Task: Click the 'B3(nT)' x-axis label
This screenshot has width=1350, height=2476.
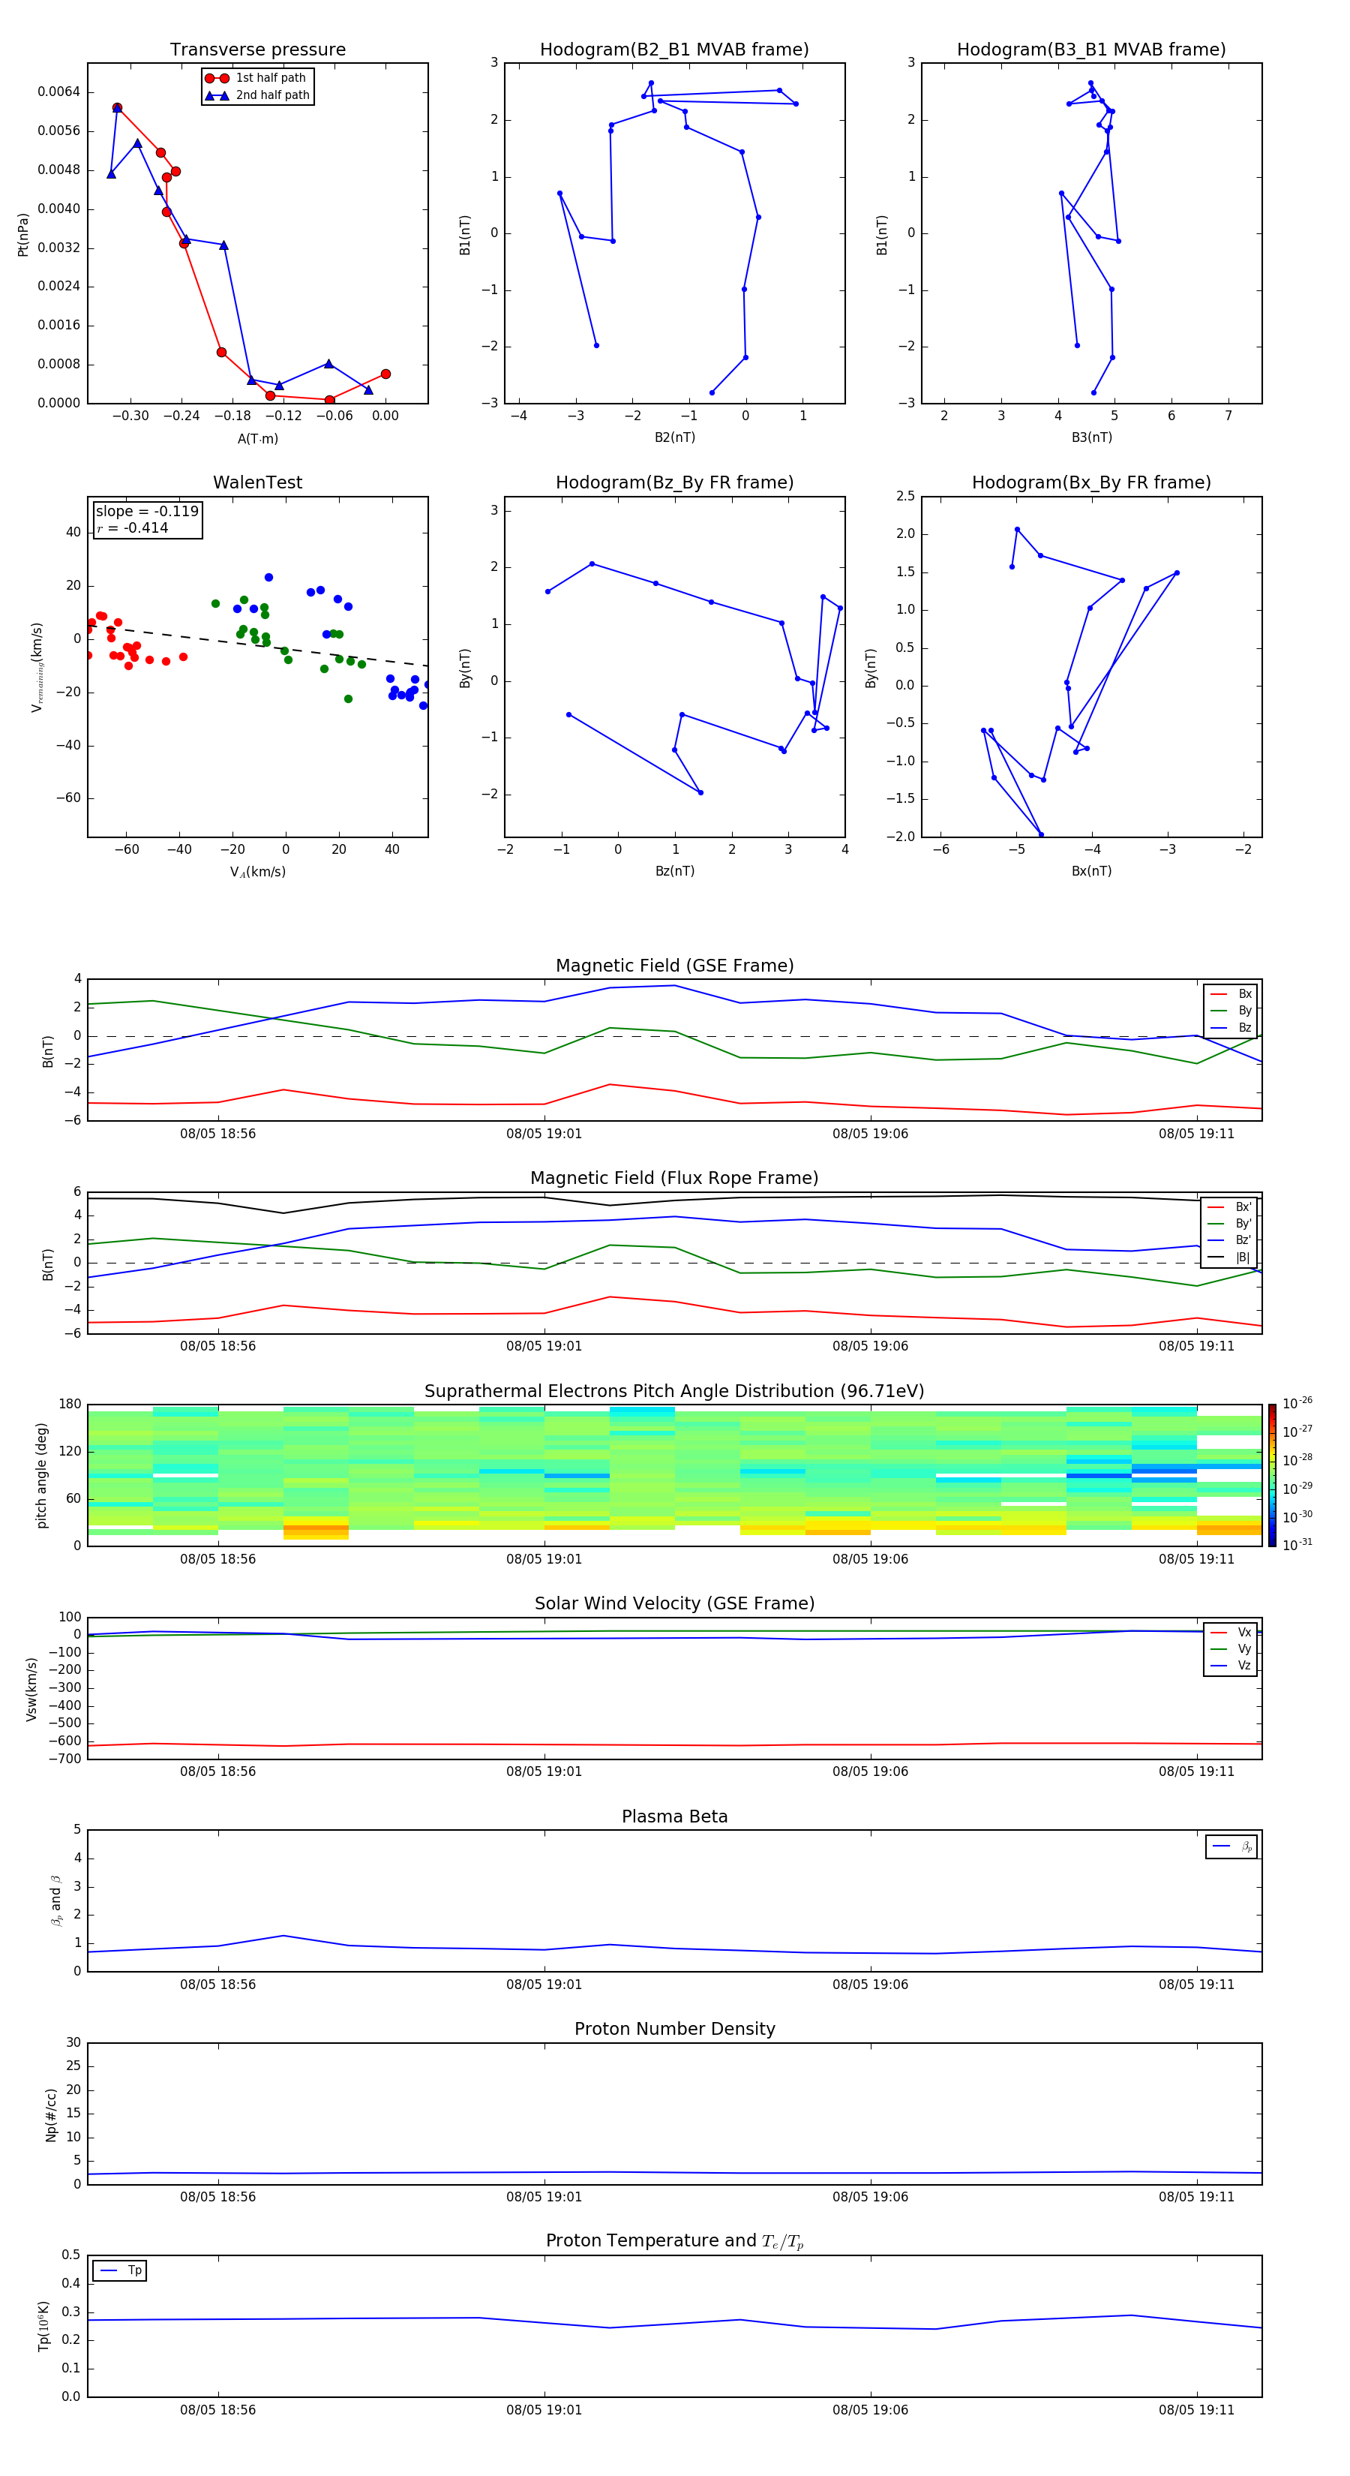Action: pos(1091,437)
